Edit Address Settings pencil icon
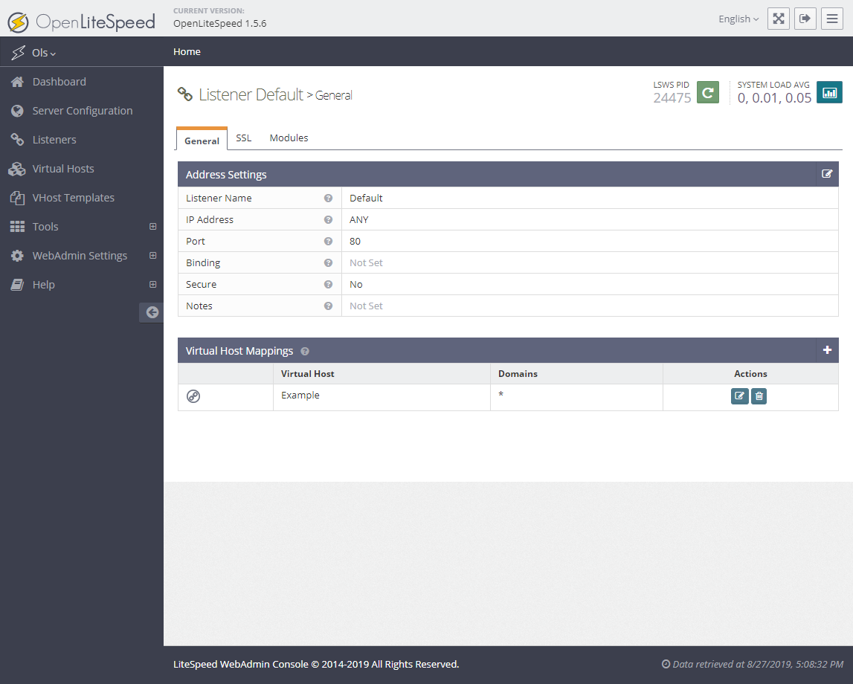The height and width of the screenshot is (684, 853). click(x=827, y=174)
